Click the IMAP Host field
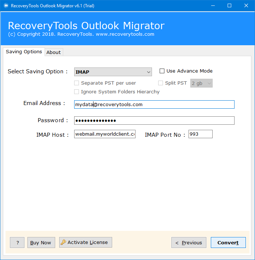 click(x=105, y=134)
